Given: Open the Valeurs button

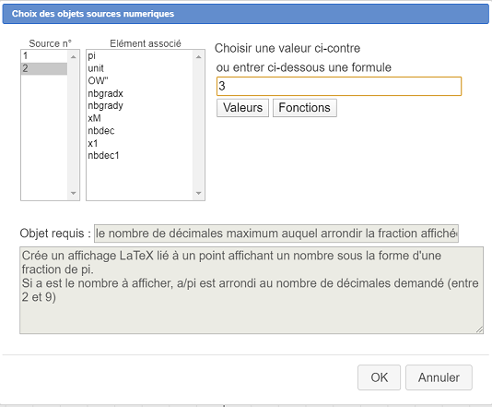Looking at the screenshot, I should pyautogui.click(x=242, y=108).
